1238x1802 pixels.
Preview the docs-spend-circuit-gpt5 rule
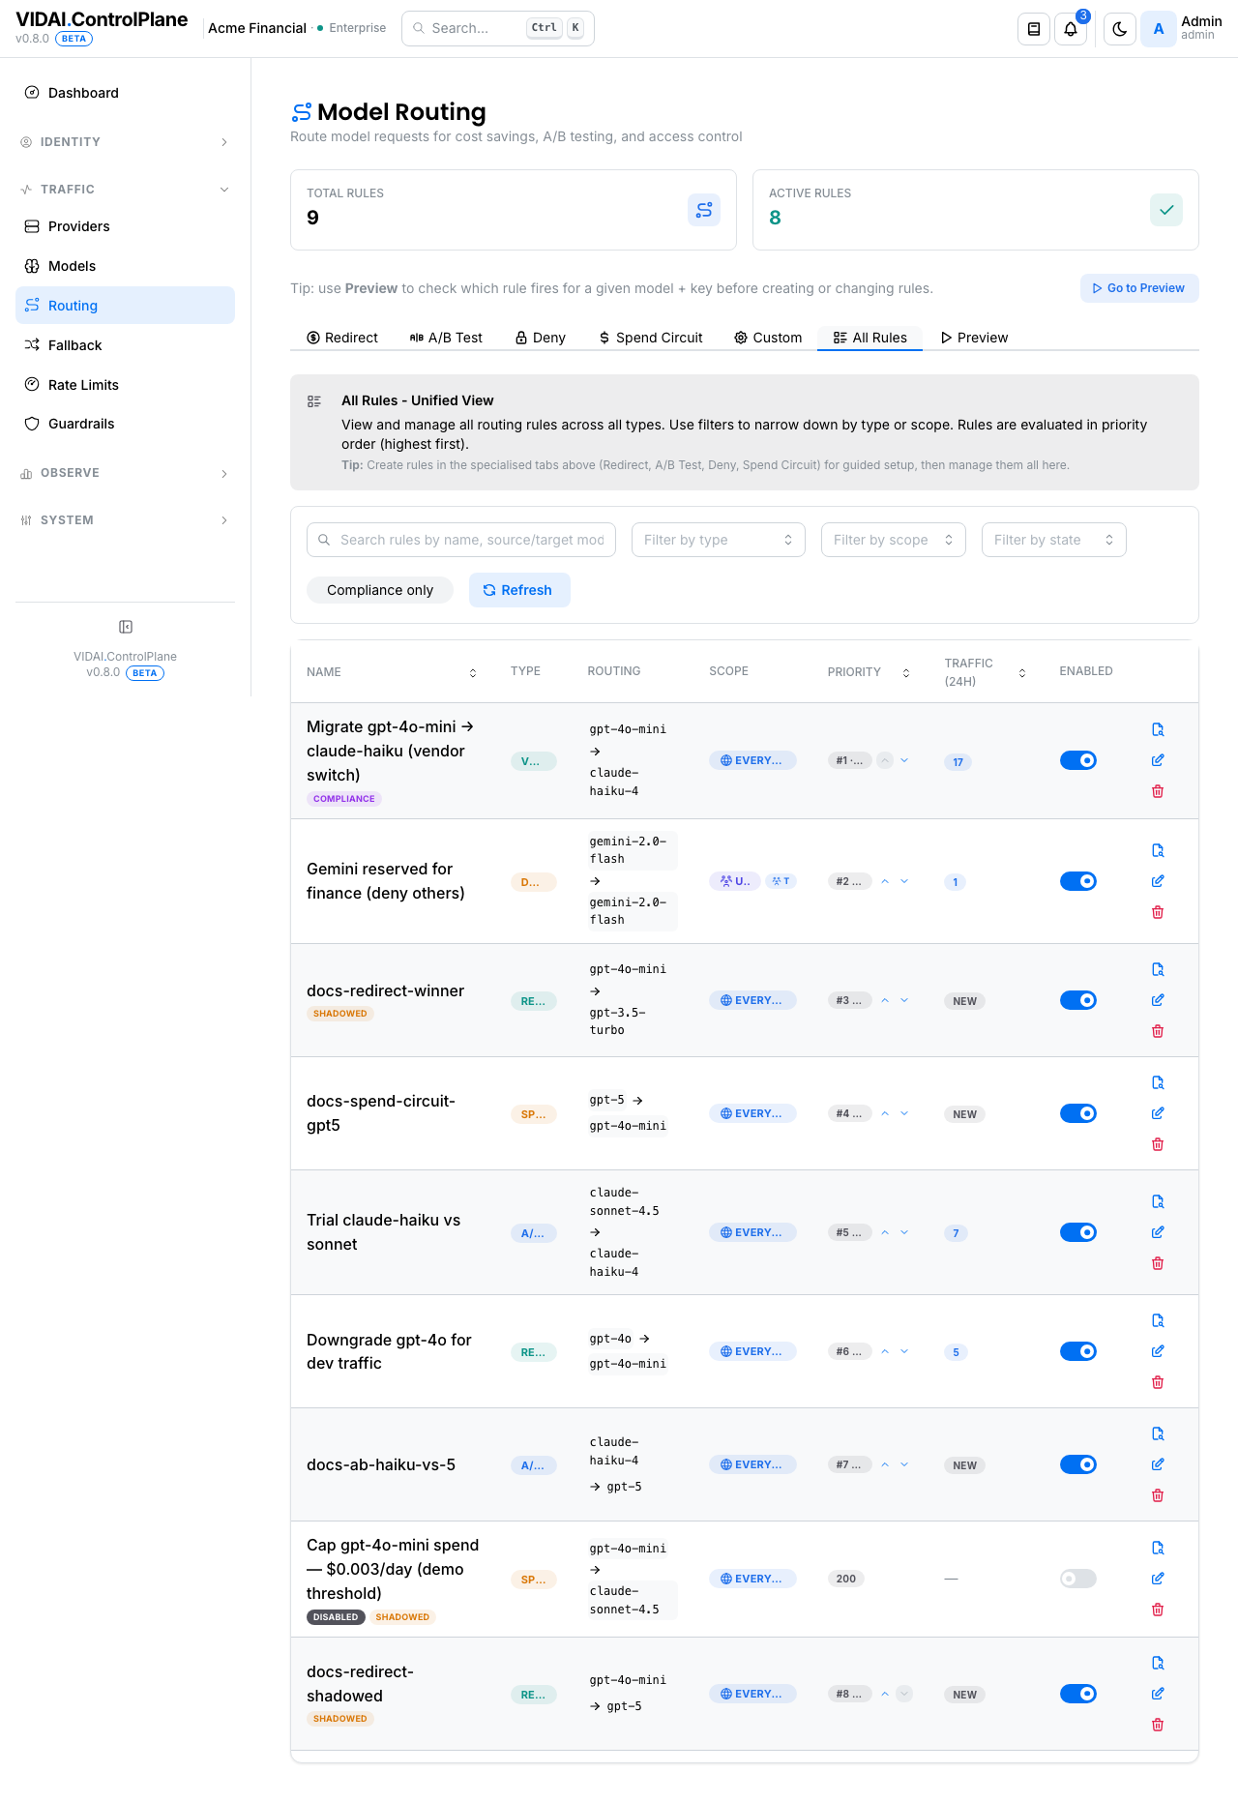(1158, 1082)
